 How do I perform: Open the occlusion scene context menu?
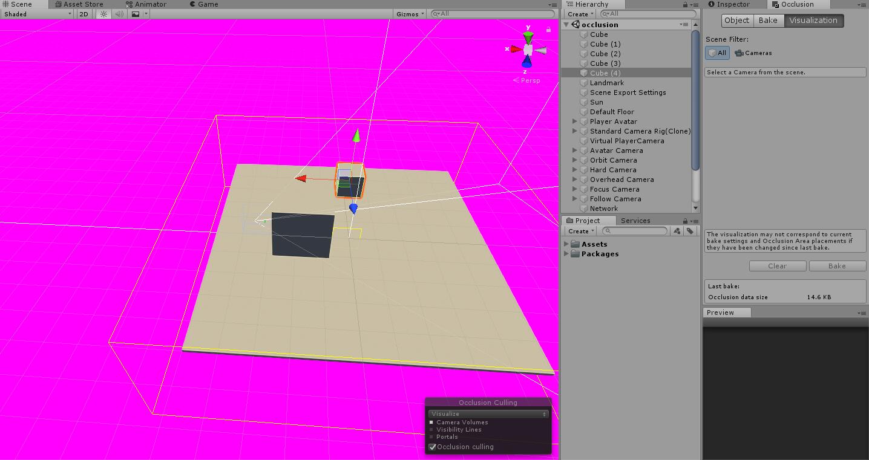click(x=684, y=25)
